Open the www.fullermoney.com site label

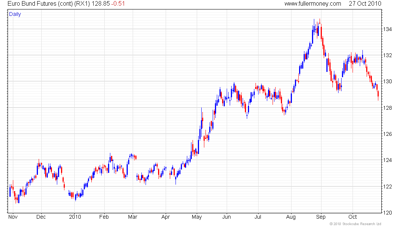(313, 4)
